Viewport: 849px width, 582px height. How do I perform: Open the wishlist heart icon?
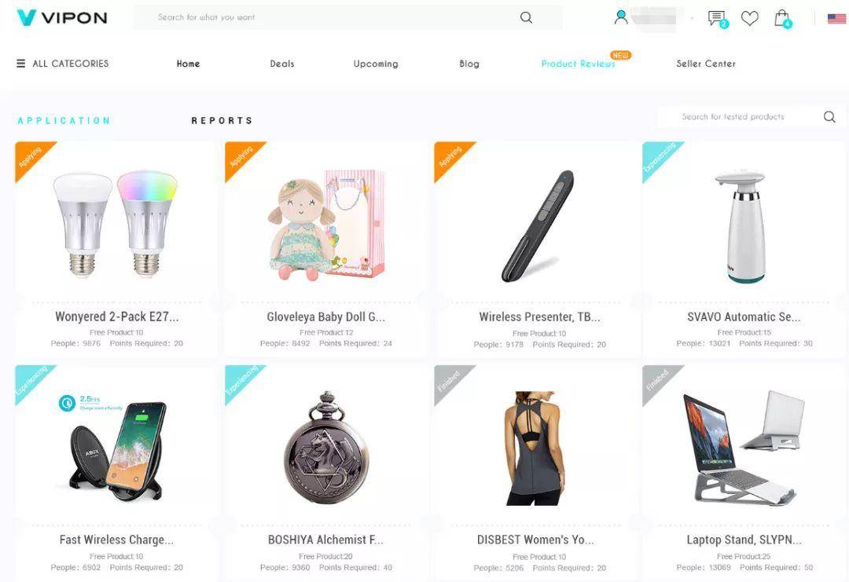coord(749,18)
